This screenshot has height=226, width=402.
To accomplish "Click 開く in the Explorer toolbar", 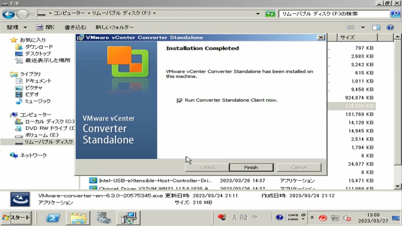I will pyautogui.click(x=46, y=27).
